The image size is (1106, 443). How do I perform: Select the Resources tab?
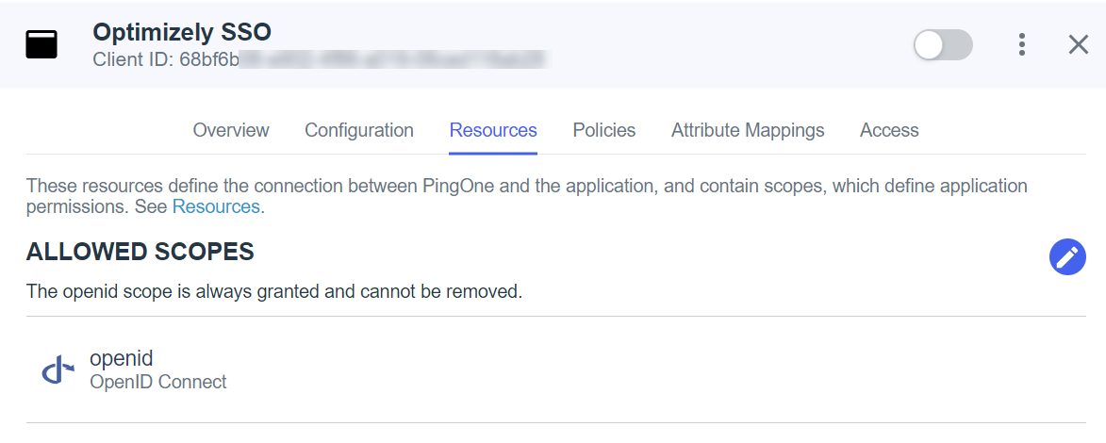point(493,130)
